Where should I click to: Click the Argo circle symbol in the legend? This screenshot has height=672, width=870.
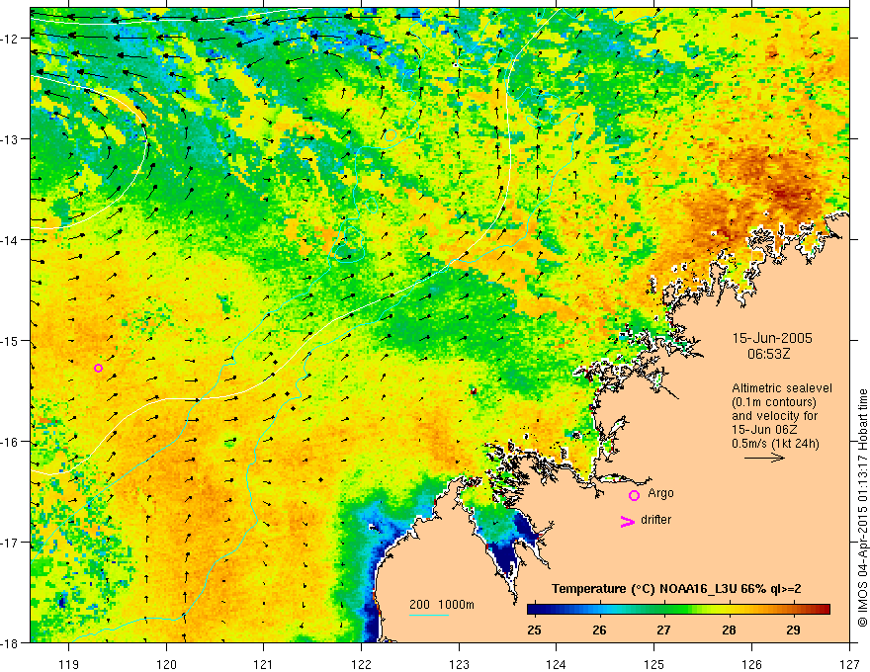[634, 495]
